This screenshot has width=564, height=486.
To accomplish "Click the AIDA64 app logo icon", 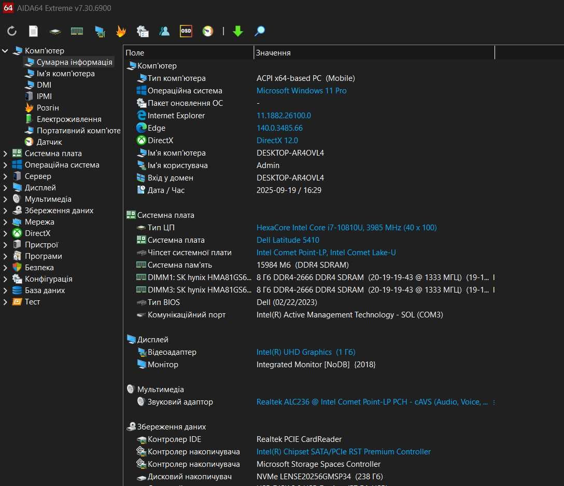I will click(8, 8).
